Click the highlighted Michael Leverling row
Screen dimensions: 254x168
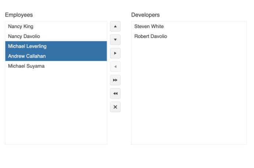tap(27, 47)
